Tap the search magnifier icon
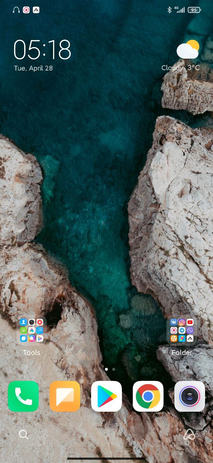 pyautogui.click(x=23, y=434)
